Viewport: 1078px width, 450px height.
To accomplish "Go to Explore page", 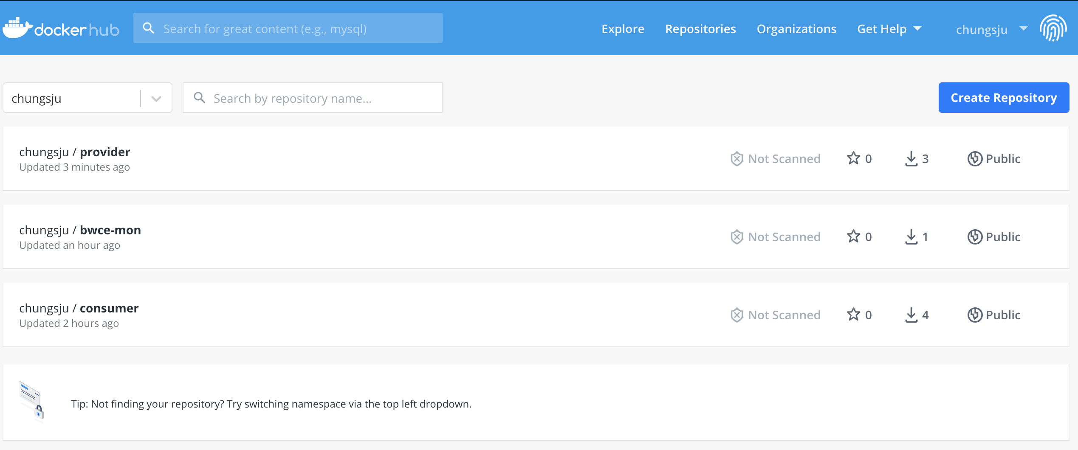I will (623, 29).
